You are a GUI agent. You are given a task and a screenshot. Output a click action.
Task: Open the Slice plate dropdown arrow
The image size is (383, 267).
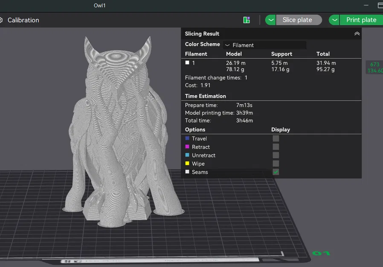270,20
